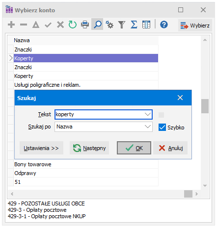This screenshot has height=228, width=217.
Task: Uncheck the Szybko checkbox
Action: coord(162,127)
